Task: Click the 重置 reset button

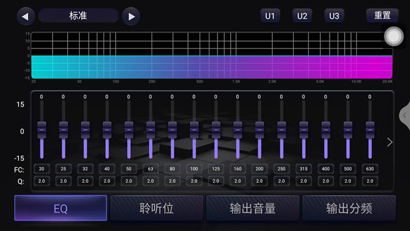Action: (382, 16)
